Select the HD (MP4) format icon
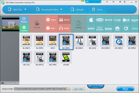Viewport: 139px width, 93px height. point(66,41)
